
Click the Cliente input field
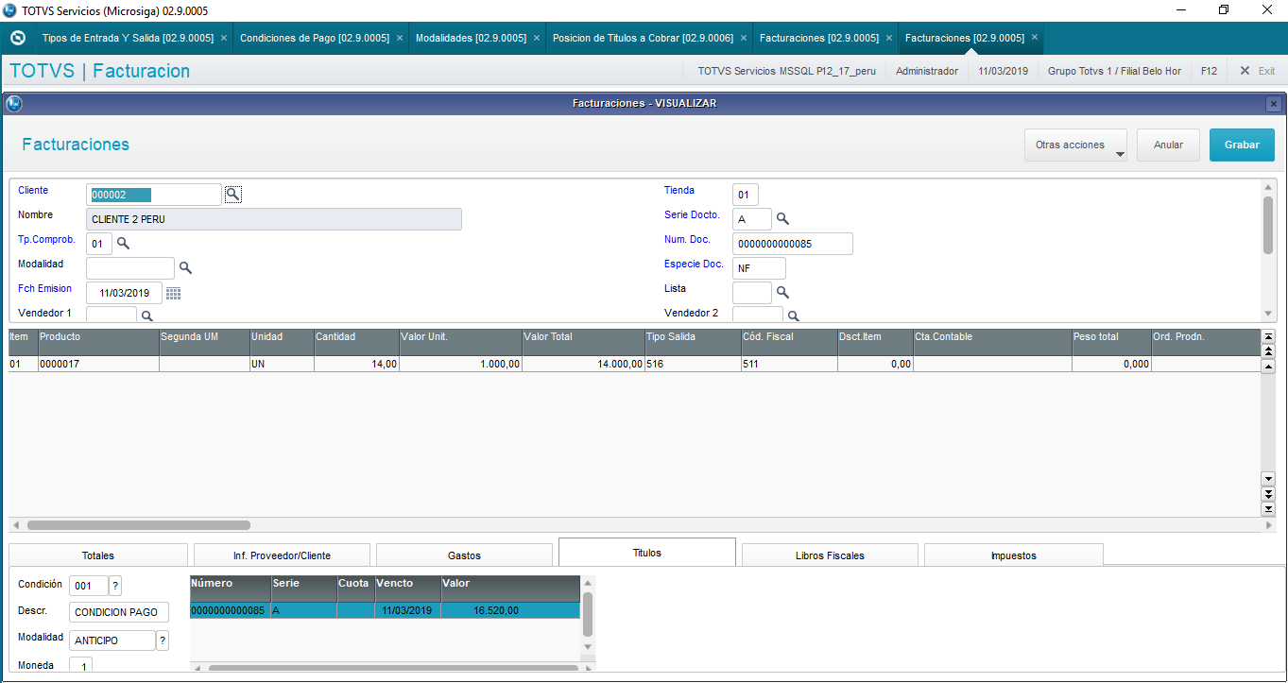pos(154,195)
